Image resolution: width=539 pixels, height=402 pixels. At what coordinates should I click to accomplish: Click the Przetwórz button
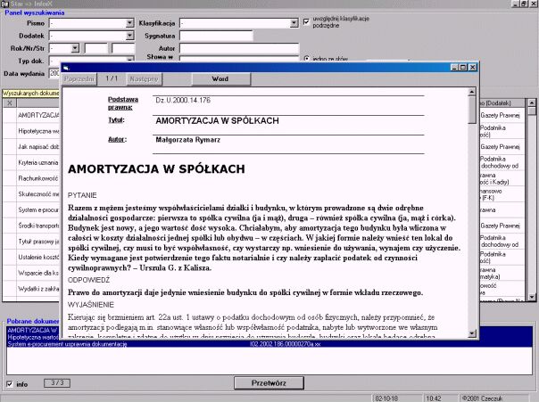click(269, 382)
